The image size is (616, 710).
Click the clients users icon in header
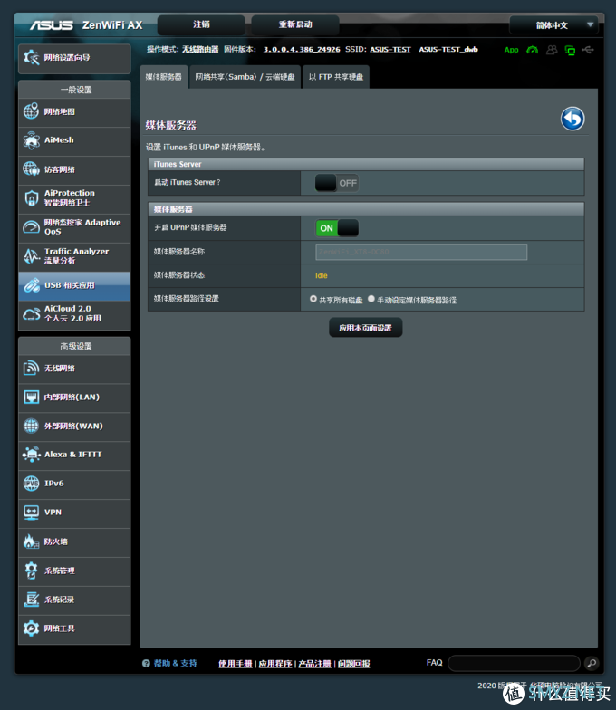coord(551,50)
